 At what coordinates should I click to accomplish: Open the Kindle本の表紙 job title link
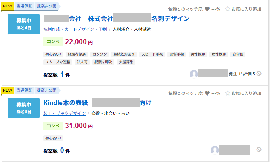[x=97, y=103]
